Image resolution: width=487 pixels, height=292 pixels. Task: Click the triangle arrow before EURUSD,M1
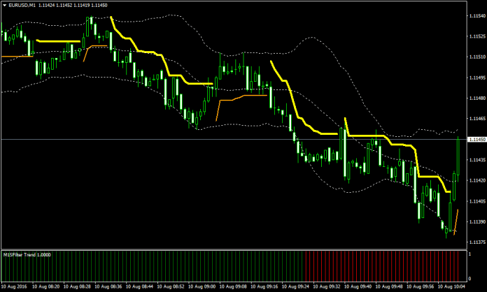click(x=4, y=6)
